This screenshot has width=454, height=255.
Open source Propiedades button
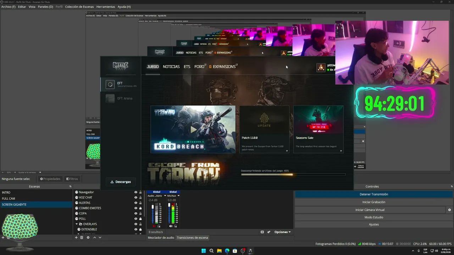(x=50, y=179)
